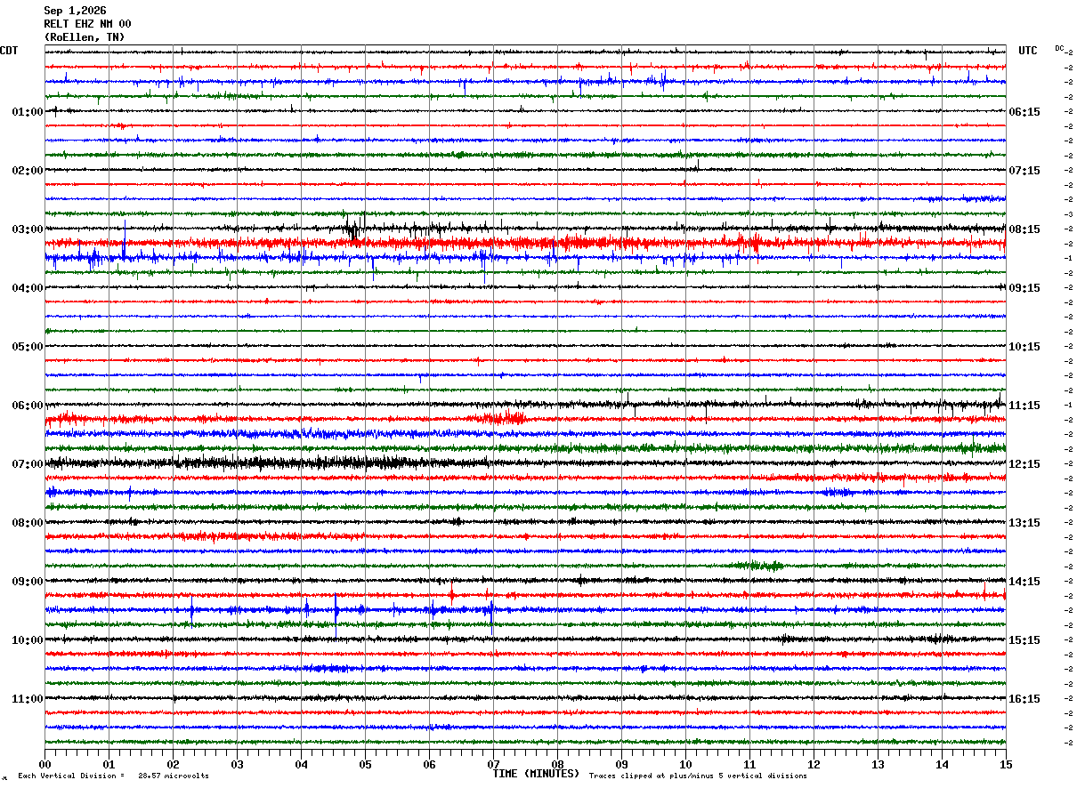Click the Each Vertical Division scale note
Screen dimensions: 1077x788
113,776
